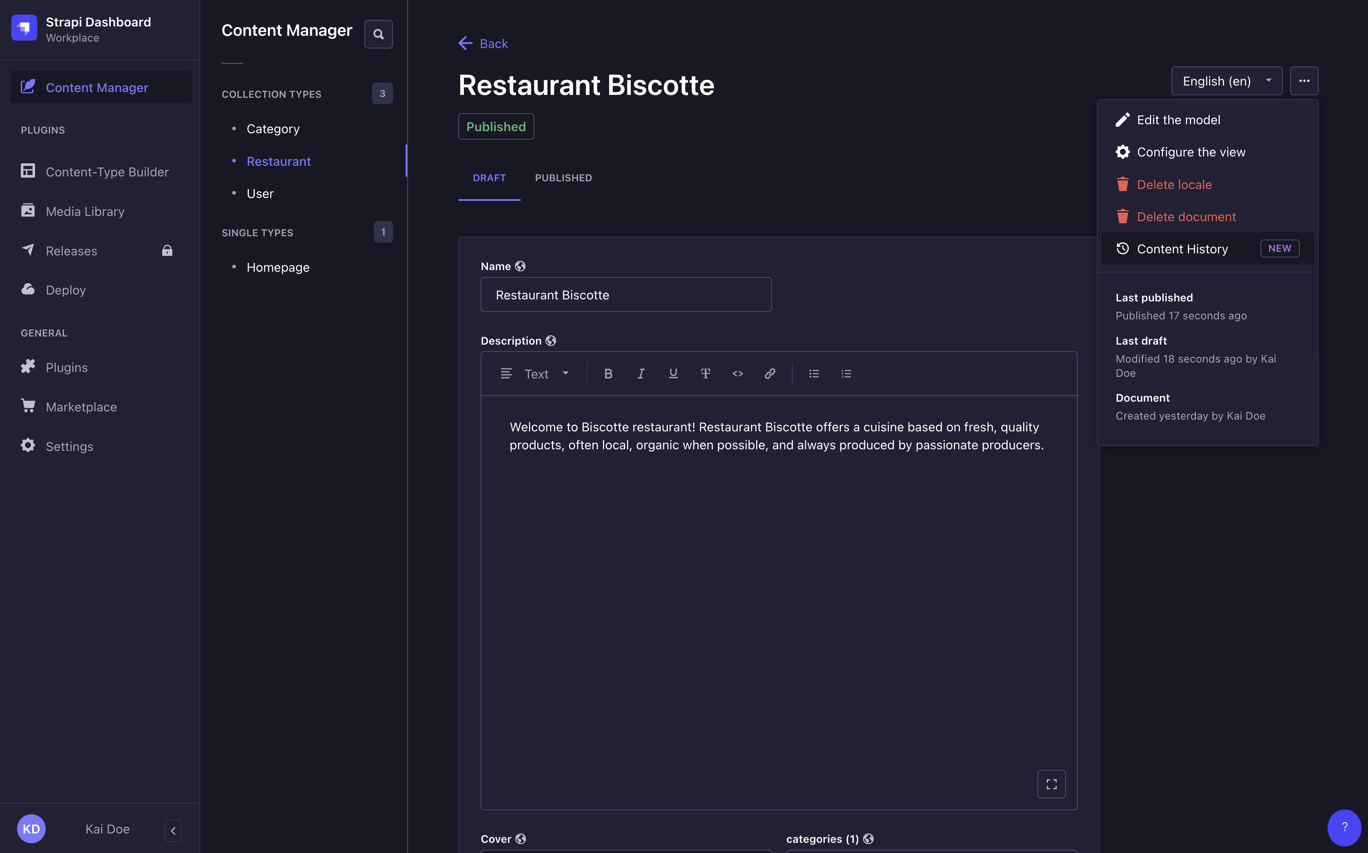Click the bulleted list icon
This screenshot has width=1368, height=853.
(x=813, y=374)
